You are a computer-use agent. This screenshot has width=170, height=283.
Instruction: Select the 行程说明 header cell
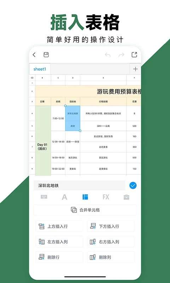[103, 102]
